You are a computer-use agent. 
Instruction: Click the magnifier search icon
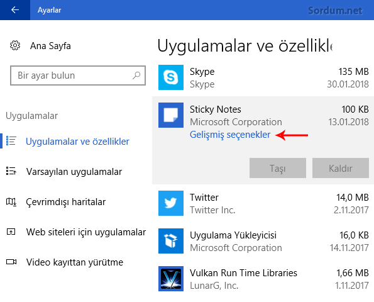tap(136, 75)
